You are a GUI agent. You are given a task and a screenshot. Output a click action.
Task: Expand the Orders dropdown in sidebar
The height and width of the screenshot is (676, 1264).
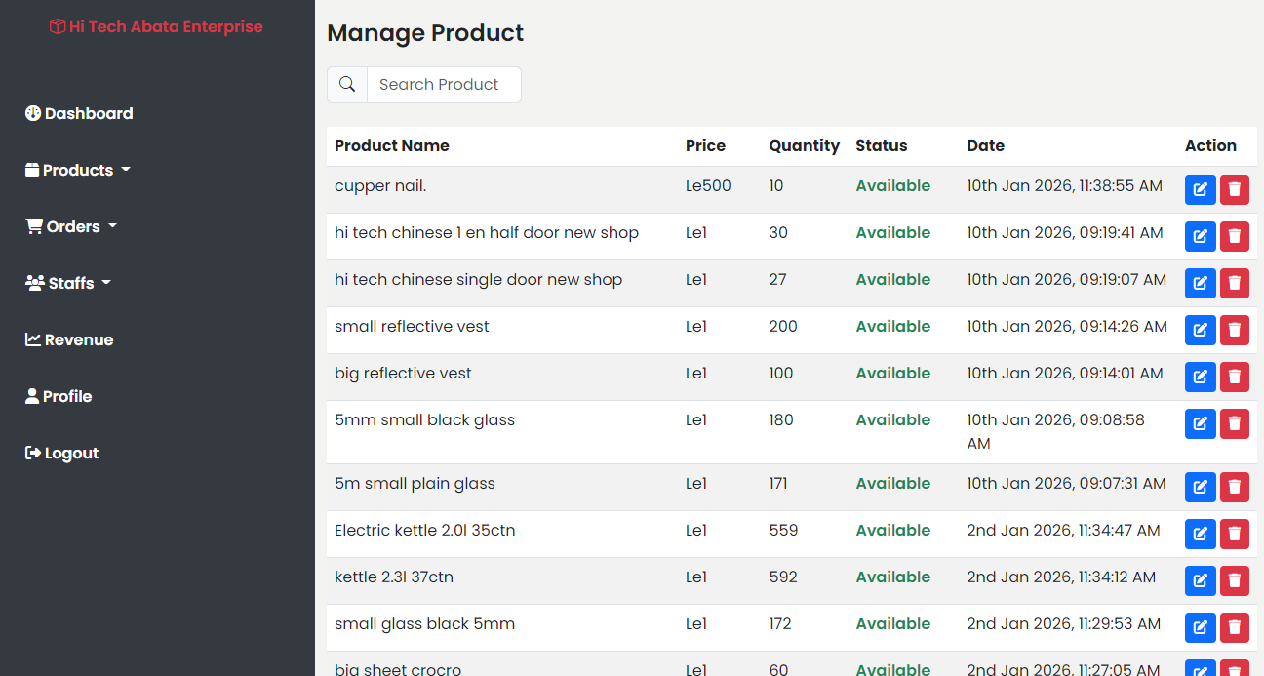(71, 226)
